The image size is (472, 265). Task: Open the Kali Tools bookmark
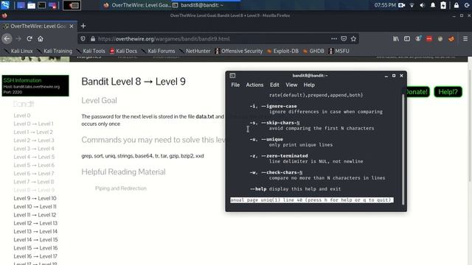[x=91, y=51]
